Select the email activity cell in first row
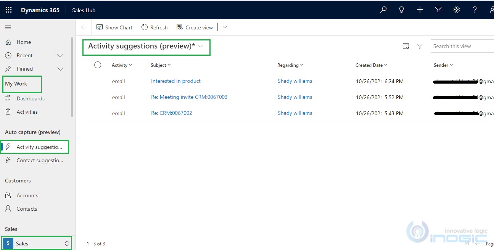494x250 pixels. (x=118, y=81)
